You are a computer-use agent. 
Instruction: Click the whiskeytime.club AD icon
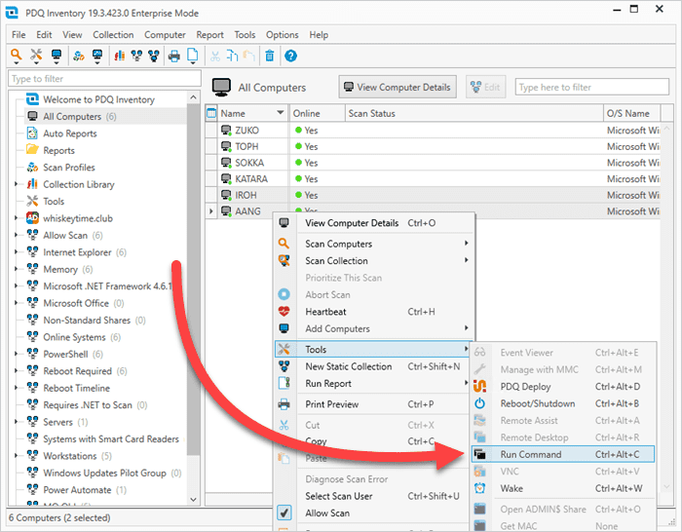pyautogui.click(x=32, y=218)
